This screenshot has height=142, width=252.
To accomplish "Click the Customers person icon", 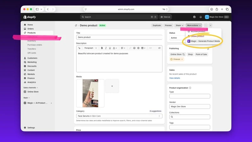I will click(x=25, y=58).
